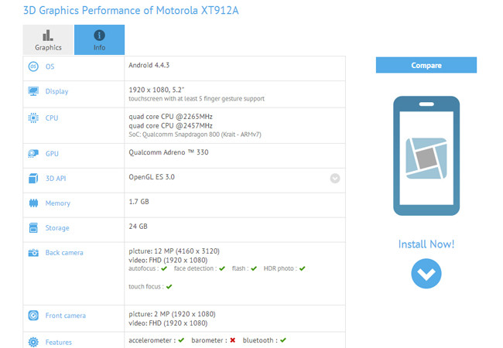Click the Display monitor icon
This screenshot has width=503, height=348.
point(33,91)
